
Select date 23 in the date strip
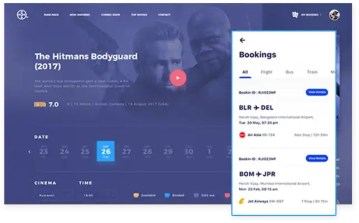pos(43,151)
